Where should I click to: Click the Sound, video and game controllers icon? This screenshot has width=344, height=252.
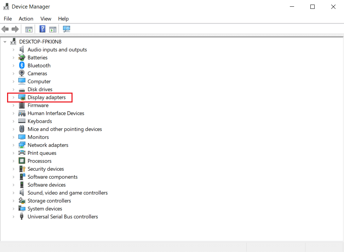[22, 193]
